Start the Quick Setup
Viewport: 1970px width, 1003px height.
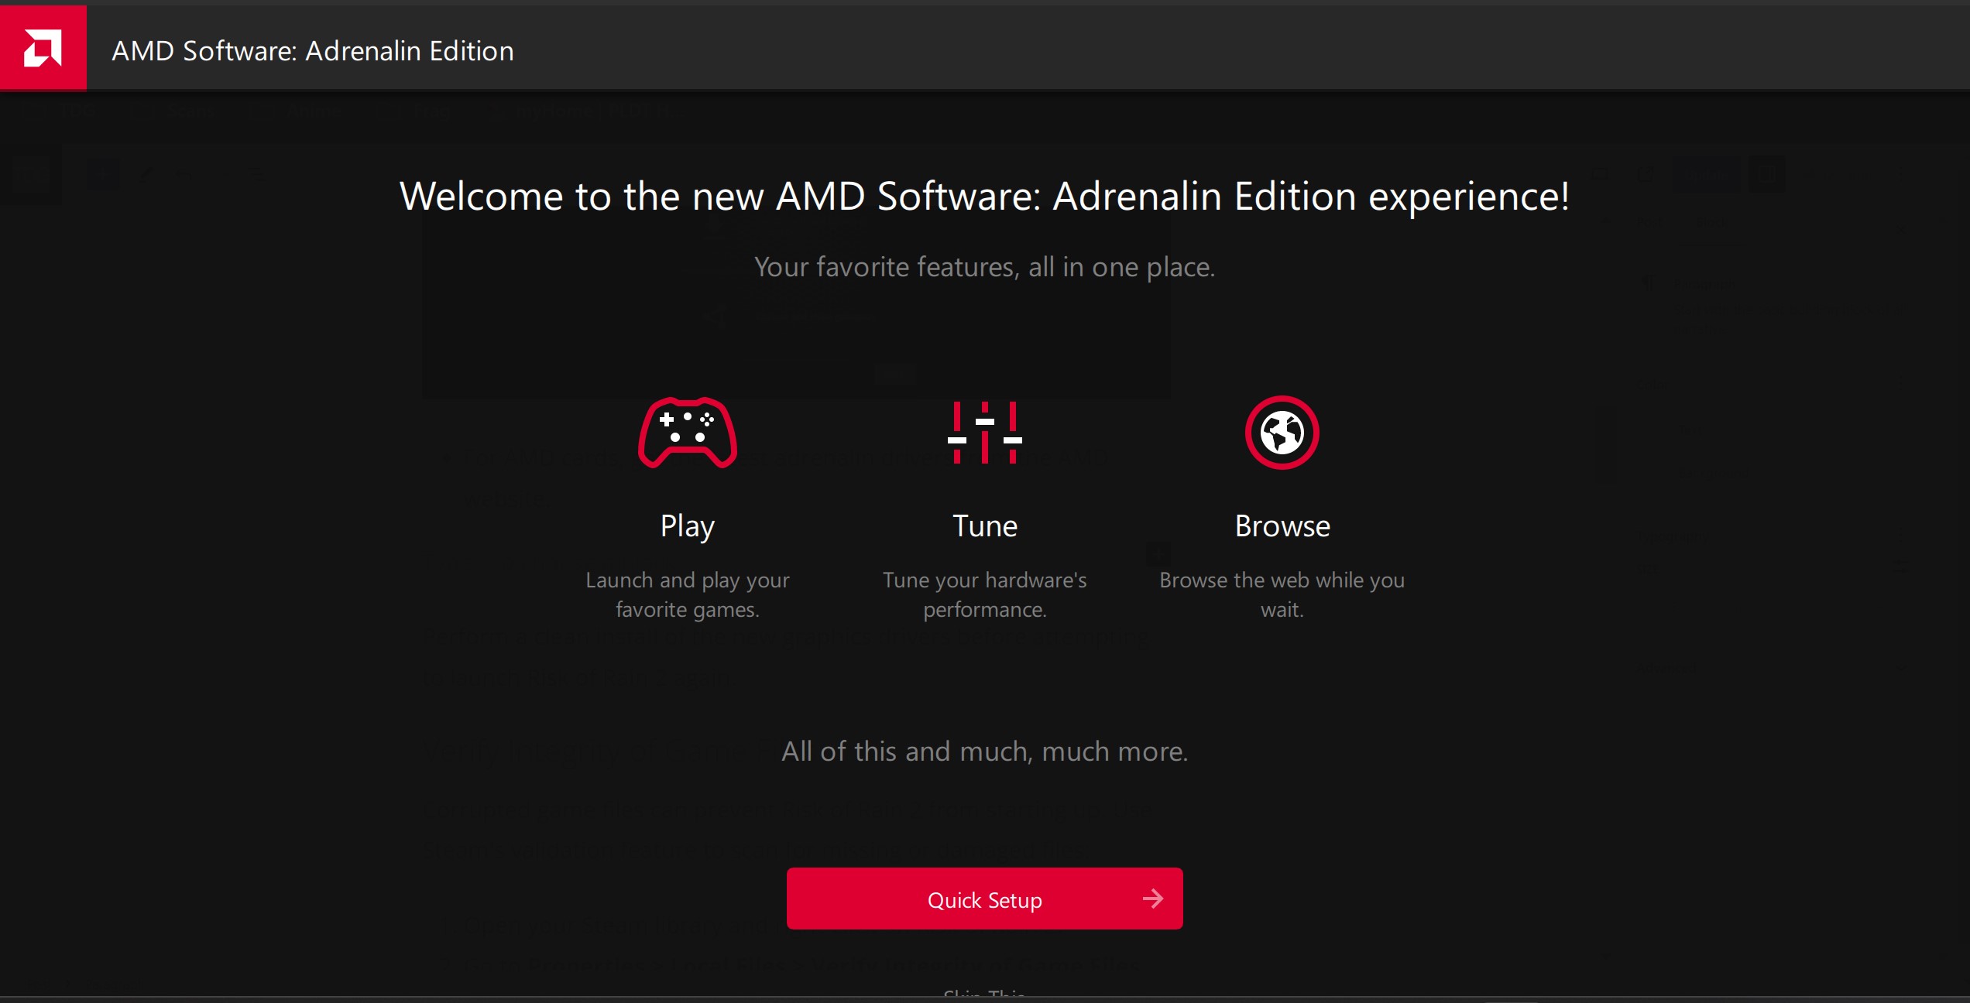pyautogui.click(x=984, y=899)
